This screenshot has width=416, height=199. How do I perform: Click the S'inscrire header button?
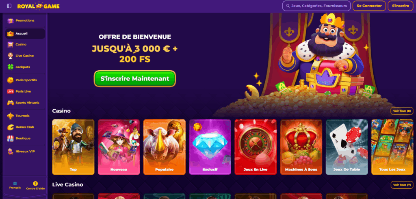pyautogui.click(x=400, y=6)
